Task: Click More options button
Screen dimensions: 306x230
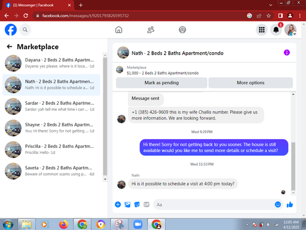Action: click(x=250, y=83)
